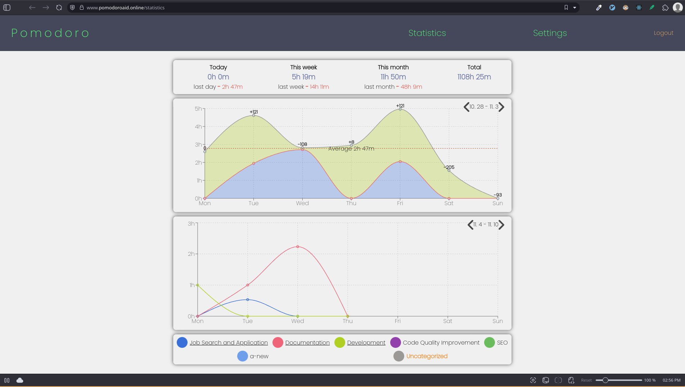
Task: Click the browser back arrow
Action: coord(32,8)
